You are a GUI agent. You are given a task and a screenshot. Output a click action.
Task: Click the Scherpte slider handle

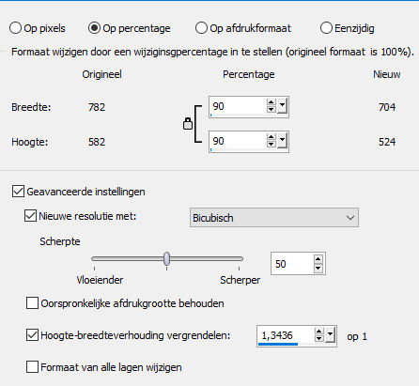(x=167, y=259)
